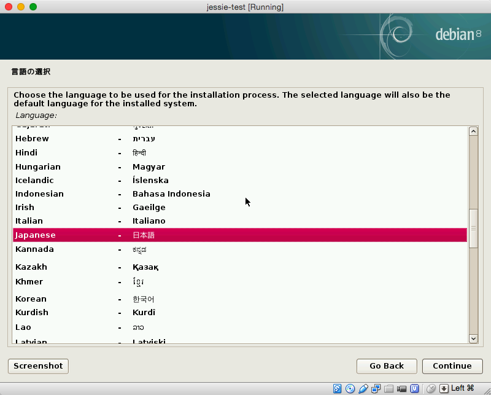This screenshot has height=395, width=491.
Task: Select Icelandic - Íslenska language
Action: pos(240,180)
